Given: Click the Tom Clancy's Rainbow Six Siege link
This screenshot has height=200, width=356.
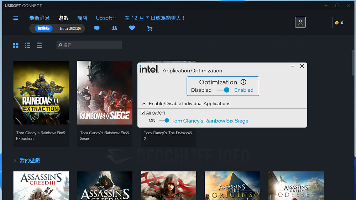Looking at the screenshot, I should [x=210, y=121].
